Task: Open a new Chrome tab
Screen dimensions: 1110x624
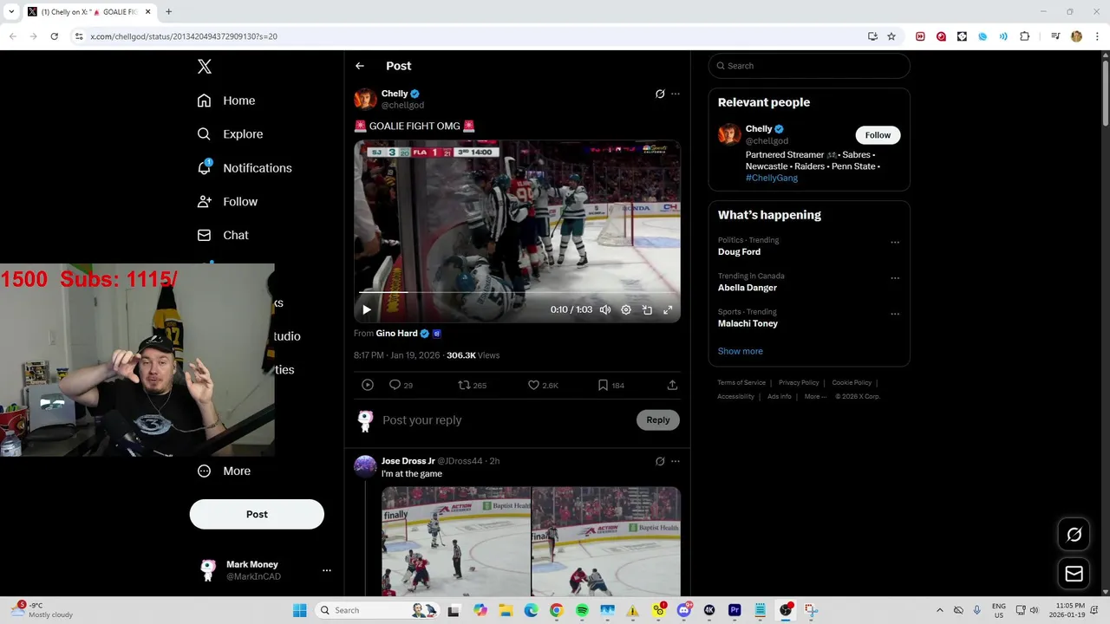Action: [x=168, y=12]
